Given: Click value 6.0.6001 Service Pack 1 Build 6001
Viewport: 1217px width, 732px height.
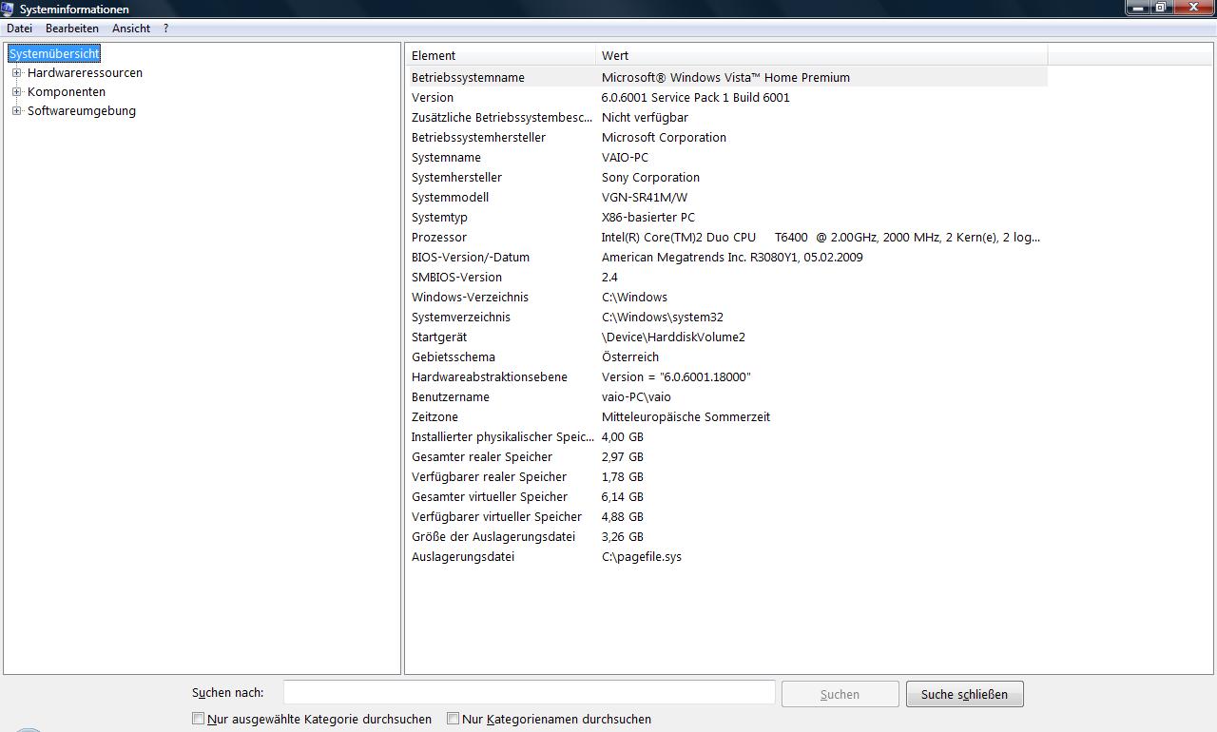Looking at the screenshot, I should pyautogui.click(x=696, y=98).
